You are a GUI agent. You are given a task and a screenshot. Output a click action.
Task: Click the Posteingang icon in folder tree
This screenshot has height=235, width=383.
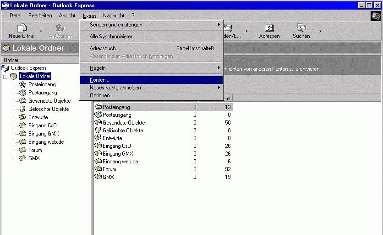23,85
